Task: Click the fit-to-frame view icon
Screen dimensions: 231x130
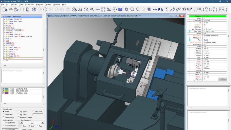Action: point(103,10)
